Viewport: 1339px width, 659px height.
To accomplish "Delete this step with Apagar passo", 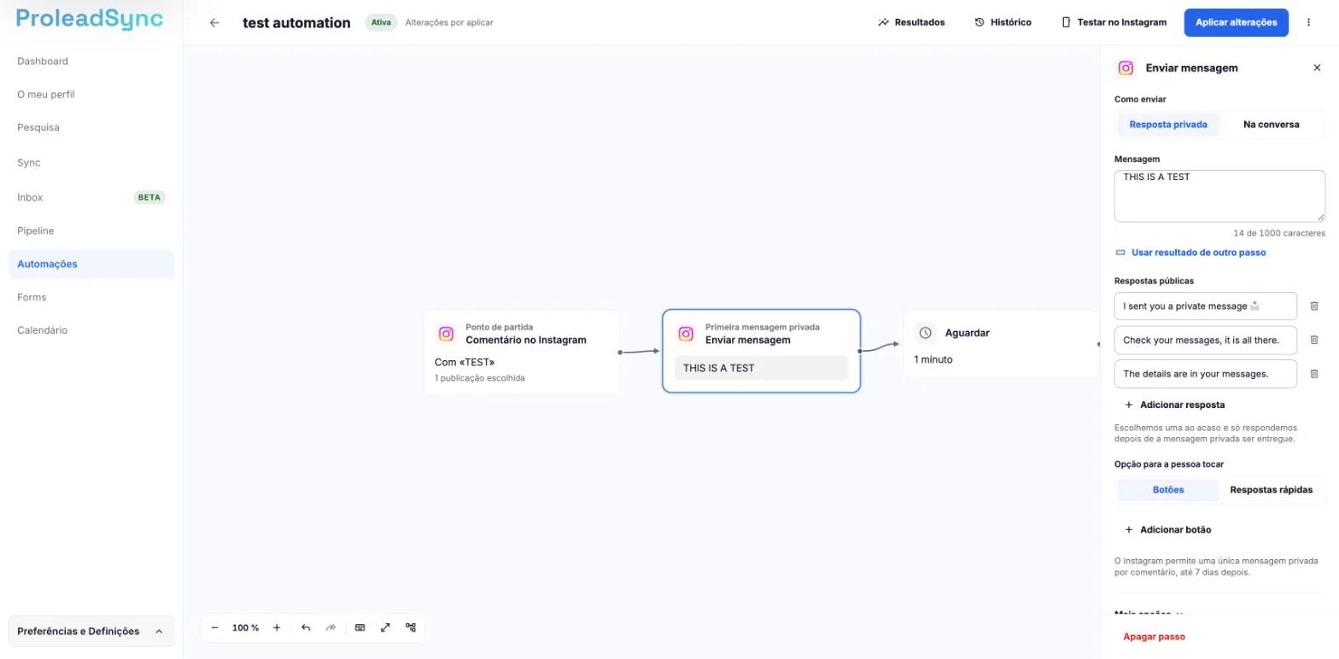I will [x=1154, y=637].
